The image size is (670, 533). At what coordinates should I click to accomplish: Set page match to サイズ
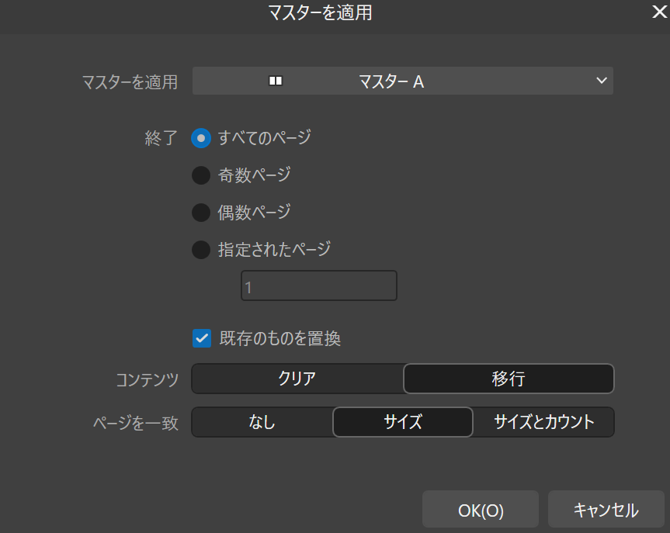pyautogui.click(x=402, y=422)
